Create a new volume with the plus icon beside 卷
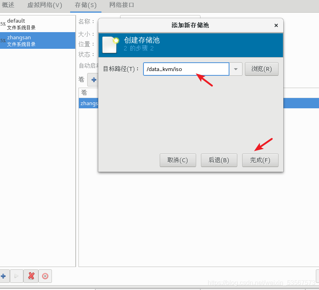 (94, 79)
